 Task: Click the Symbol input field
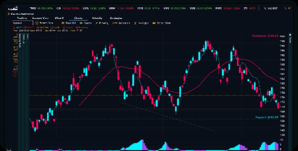point(22,23)
